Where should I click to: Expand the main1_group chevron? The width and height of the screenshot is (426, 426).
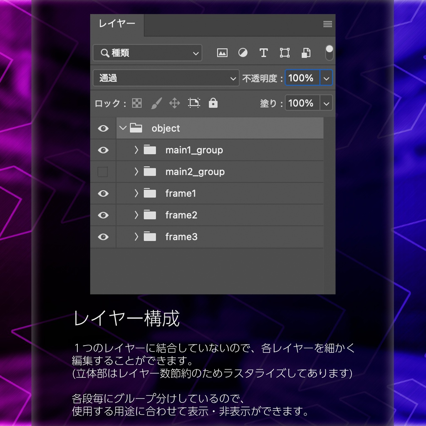pos(136,150)
